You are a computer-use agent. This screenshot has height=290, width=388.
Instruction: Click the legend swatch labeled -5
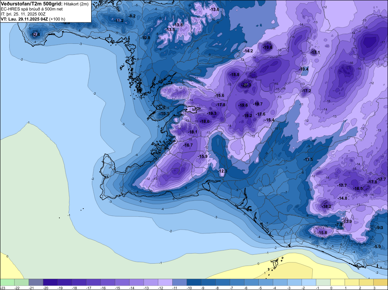265,282
